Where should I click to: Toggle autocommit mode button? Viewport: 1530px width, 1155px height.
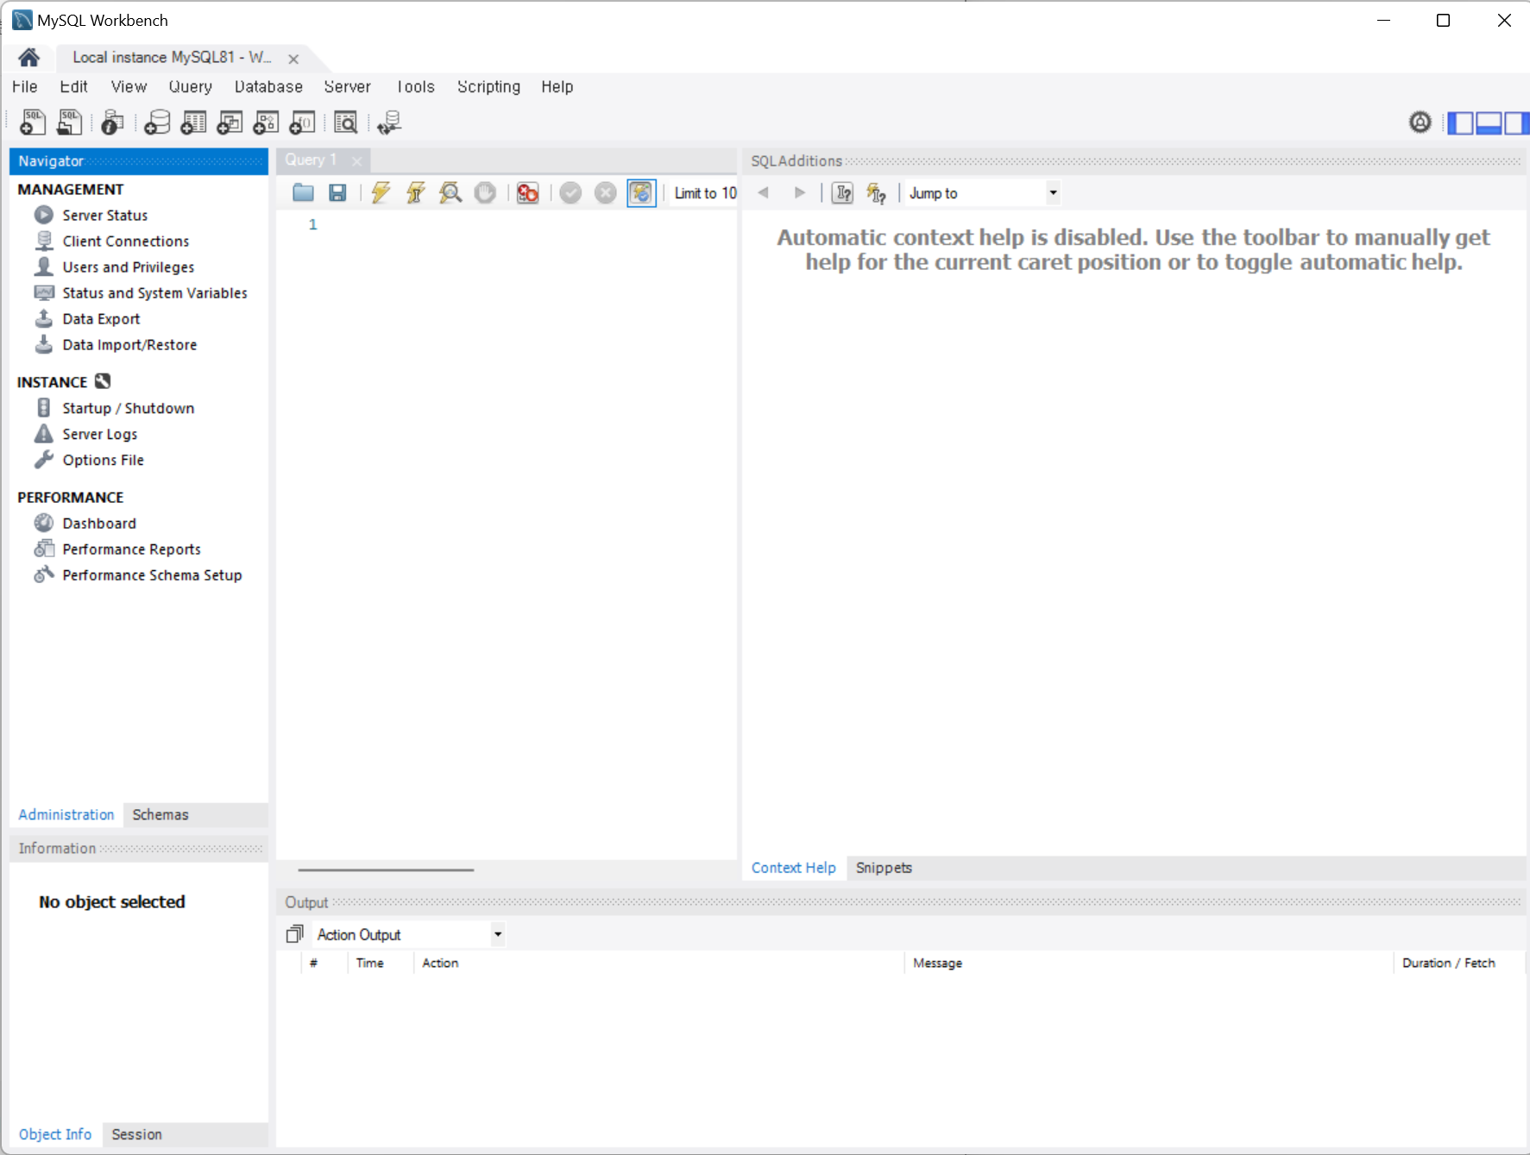pyautogui.click(x=641, y=192)
